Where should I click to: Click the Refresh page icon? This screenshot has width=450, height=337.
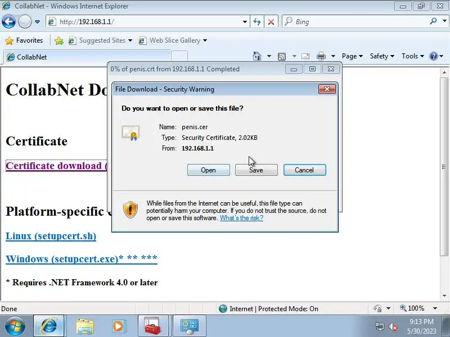[x=257, y=22]
